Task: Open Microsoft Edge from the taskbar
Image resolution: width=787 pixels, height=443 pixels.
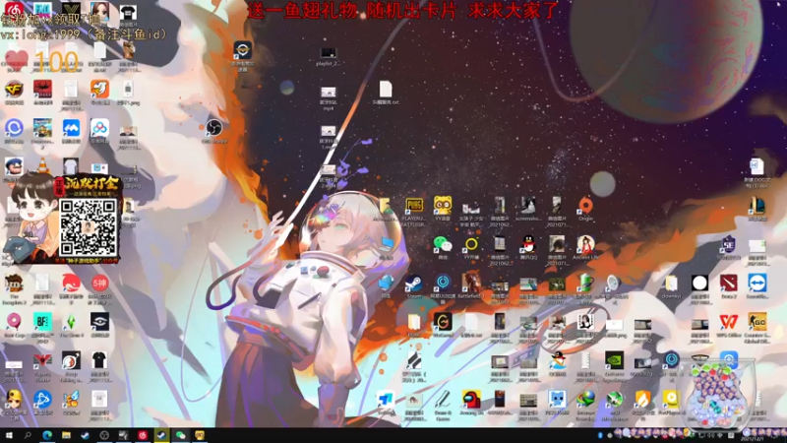Action: (x=47, y=435)
